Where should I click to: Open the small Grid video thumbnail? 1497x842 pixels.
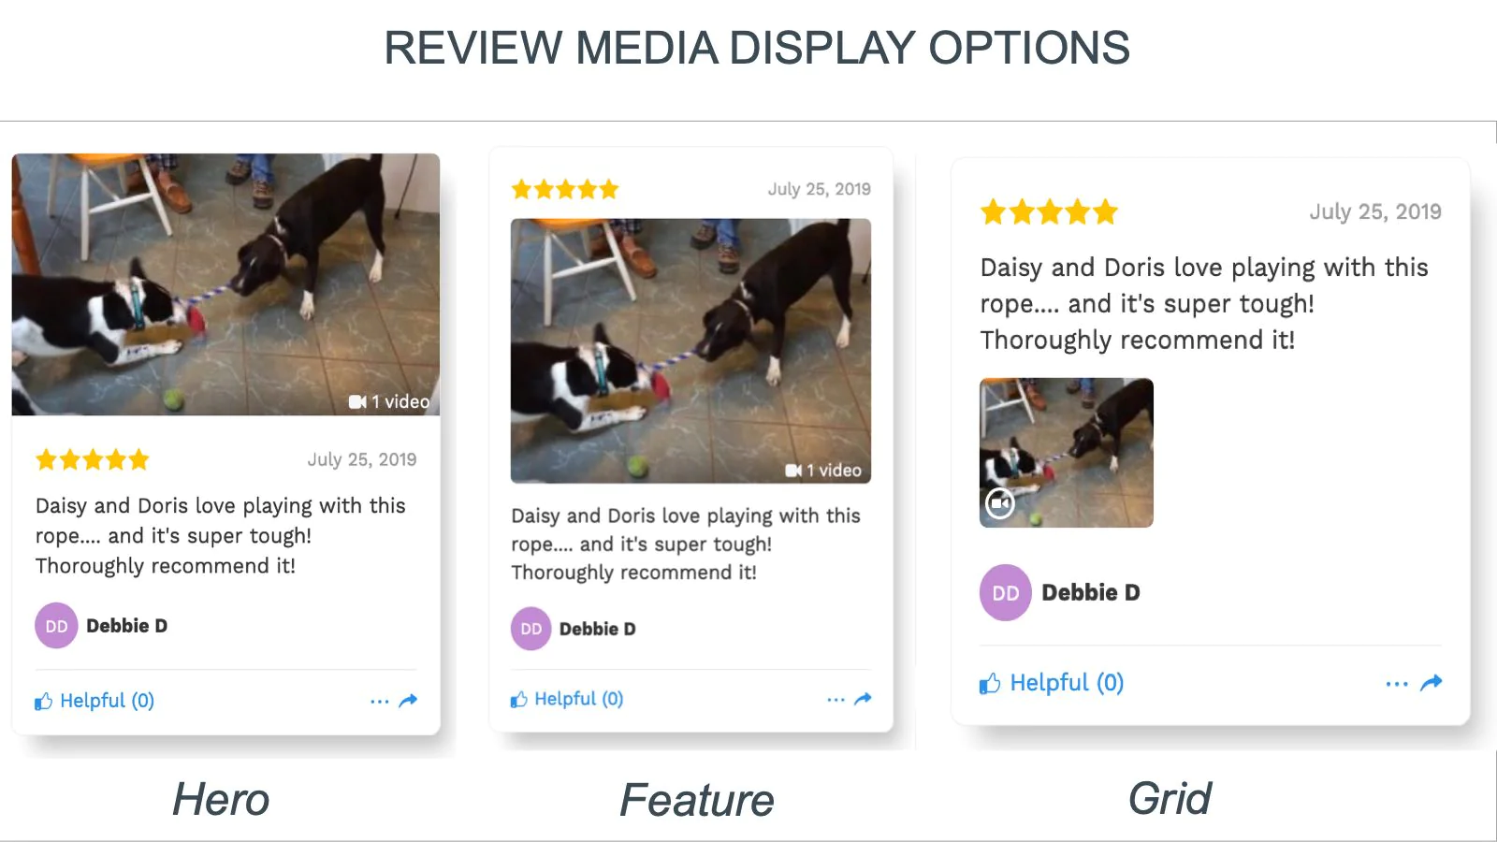[1067, 453]
